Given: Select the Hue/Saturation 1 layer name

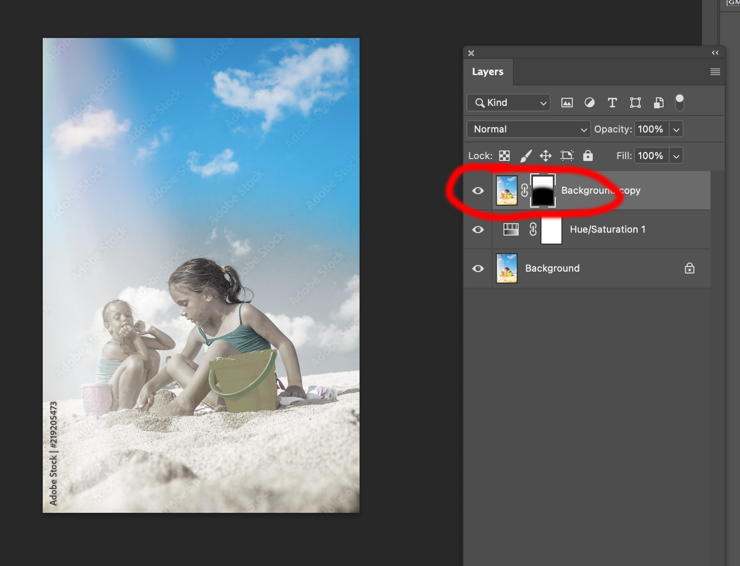Looking at the screenshot, I should pos(607,229).
